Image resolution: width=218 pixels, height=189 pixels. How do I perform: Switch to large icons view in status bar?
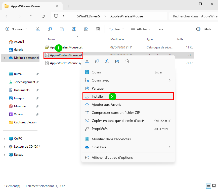click(x=214, y=186)
